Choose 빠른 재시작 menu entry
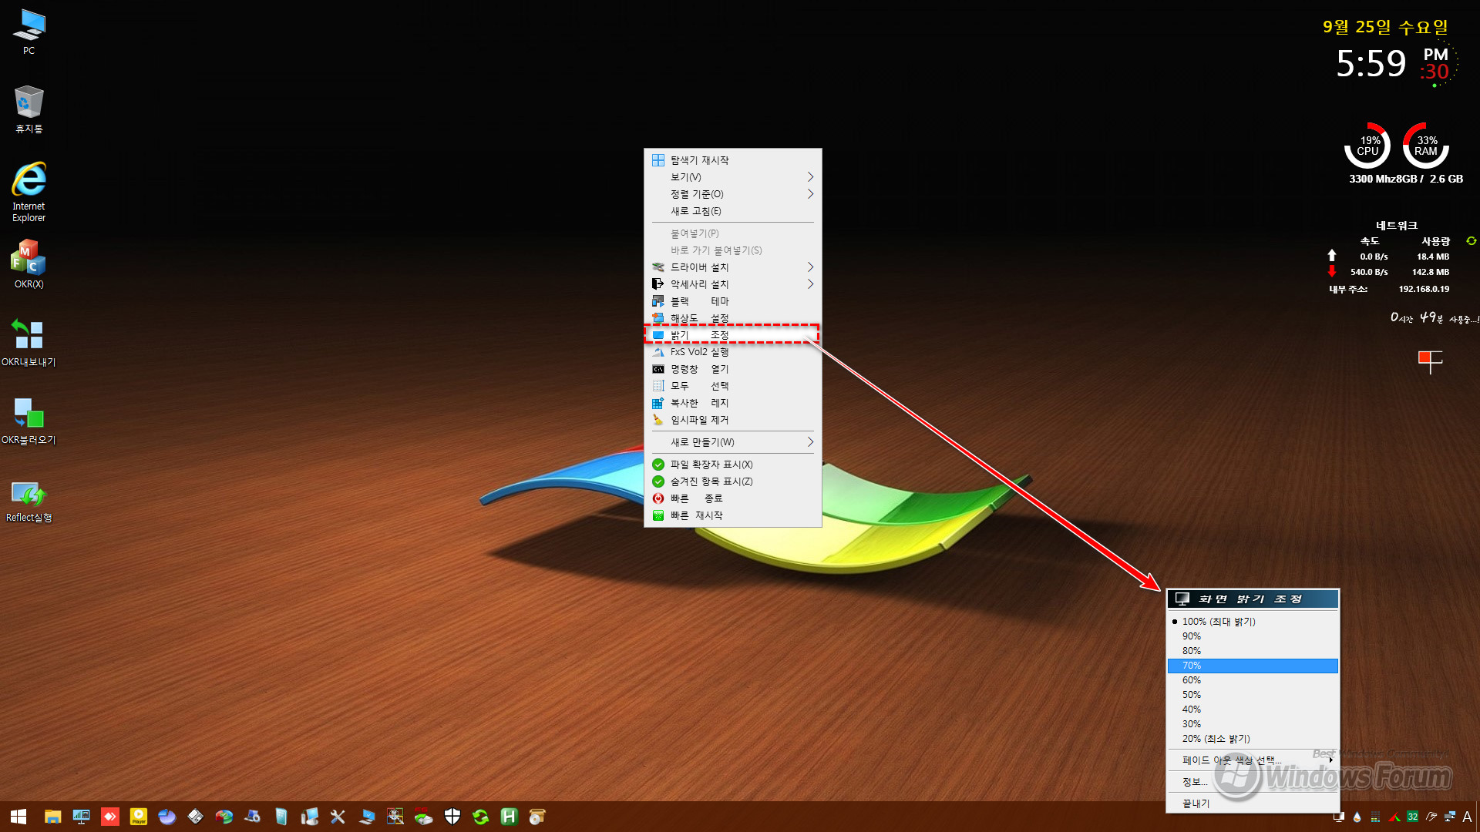Image resolution: width=1480 pixels, height=832 pixels. click(732, 515)
